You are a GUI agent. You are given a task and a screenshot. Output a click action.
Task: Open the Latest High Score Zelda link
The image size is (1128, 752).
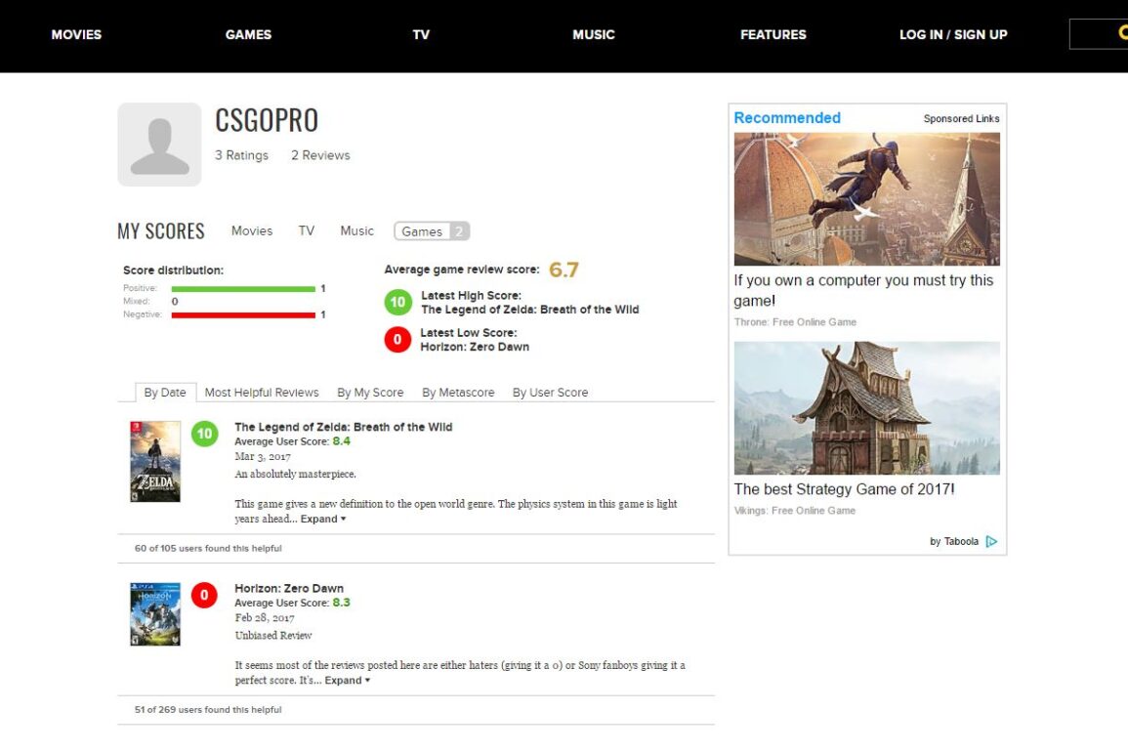pyautogui.click(x=529, y=310)
